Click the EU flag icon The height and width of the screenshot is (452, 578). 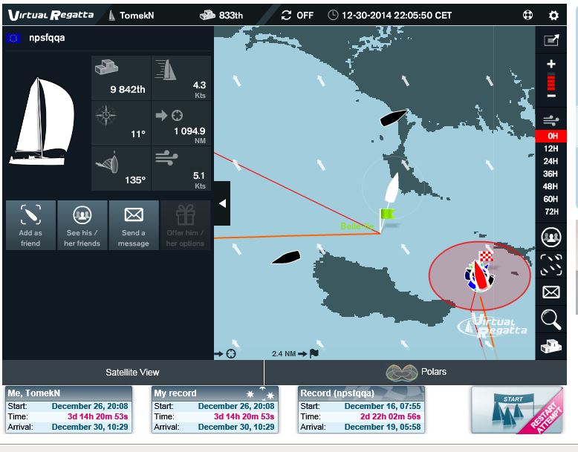[13, 38]
